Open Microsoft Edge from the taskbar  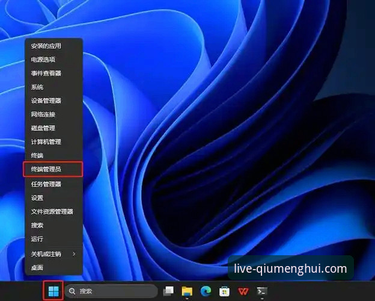206,291
